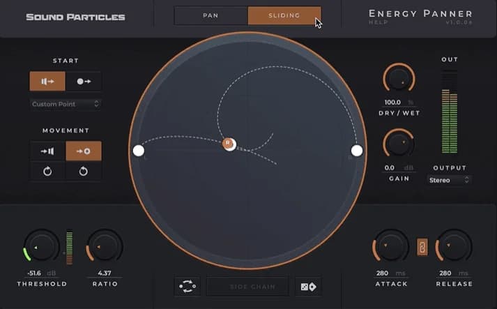Click the threshold input level meter

click(70, 247)
